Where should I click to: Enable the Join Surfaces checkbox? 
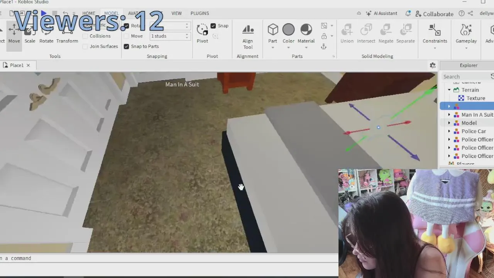tap(85, 46)
